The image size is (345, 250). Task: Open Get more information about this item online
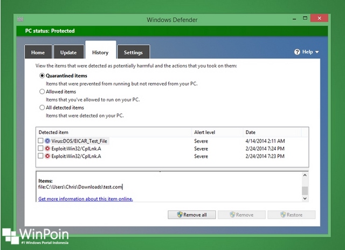pyautogui.click(x=86, y=199)
